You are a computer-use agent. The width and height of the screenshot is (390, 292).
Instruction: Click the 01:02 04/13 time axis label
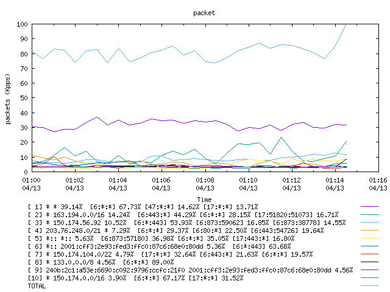click(74, 184)
